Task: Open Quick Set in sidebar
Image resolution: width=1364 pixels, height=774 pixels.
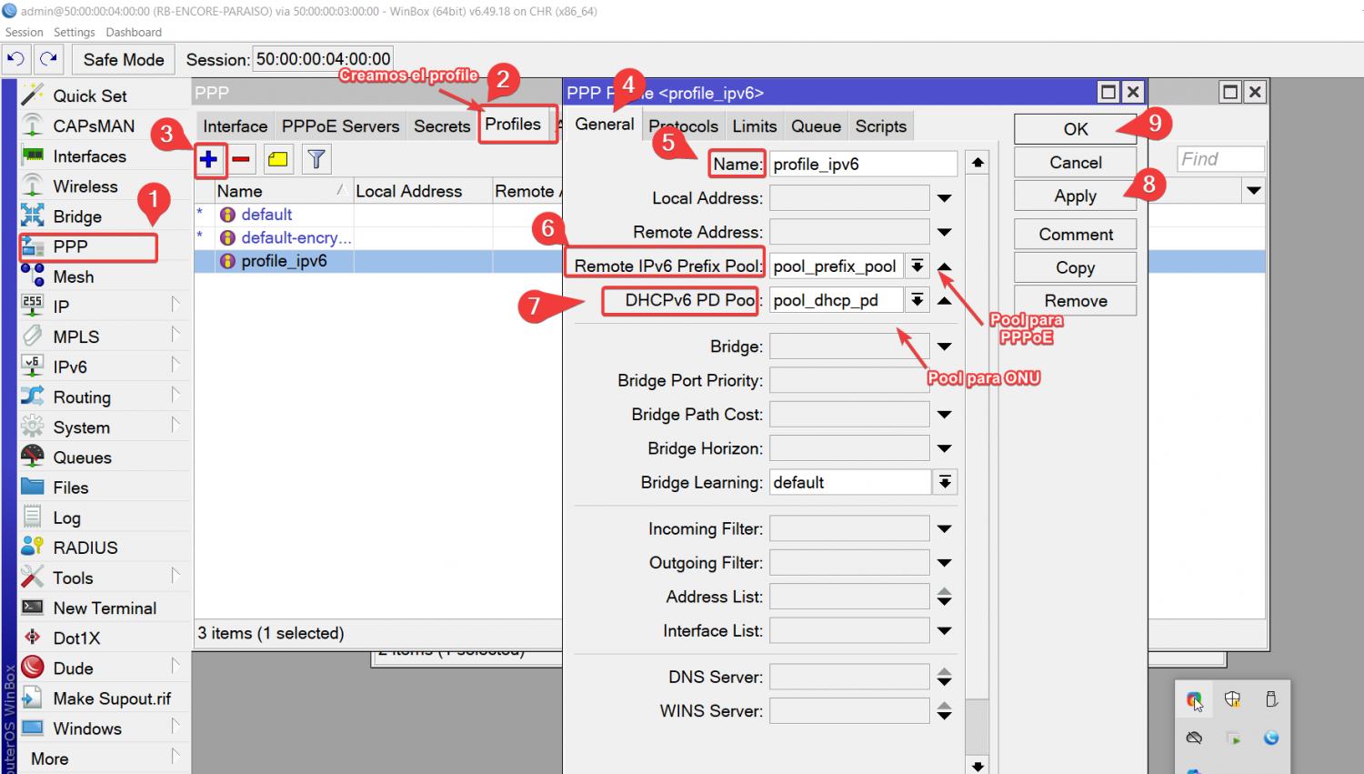Action: pos(89,95)
